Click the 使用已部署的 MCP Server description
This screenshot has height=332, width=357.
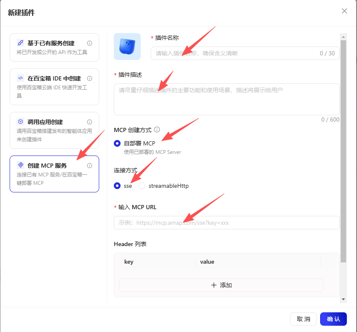(x=152, y=152)
